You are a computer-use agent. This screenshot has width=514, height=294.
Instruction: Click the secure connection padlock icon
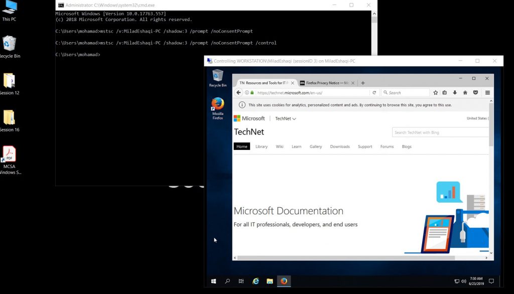point(252,93)
